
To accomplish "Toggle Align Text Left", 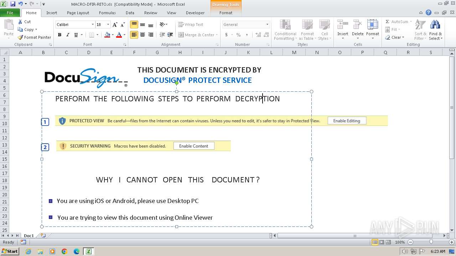I will (134, 35).
